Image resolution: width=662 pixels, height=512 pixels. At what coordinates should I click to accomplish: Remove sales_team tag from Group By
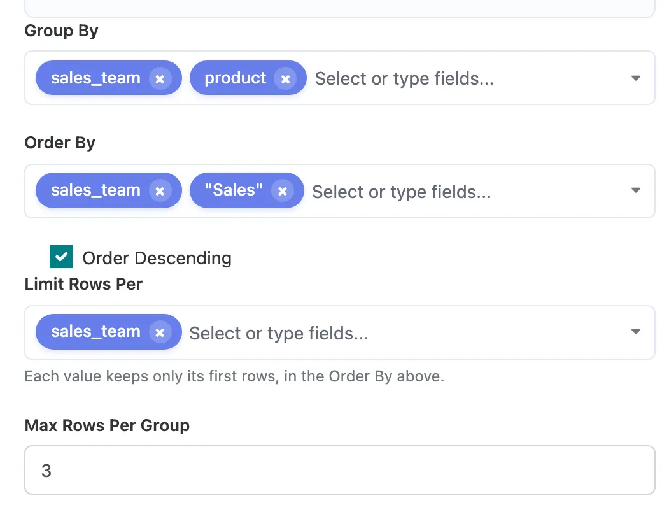(160, 78)
